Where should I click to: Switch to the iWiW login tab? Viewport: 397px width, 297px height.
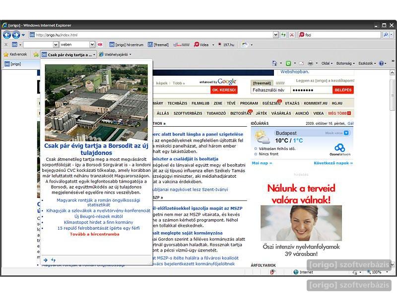pyautogui.click(x=280, y=83)
